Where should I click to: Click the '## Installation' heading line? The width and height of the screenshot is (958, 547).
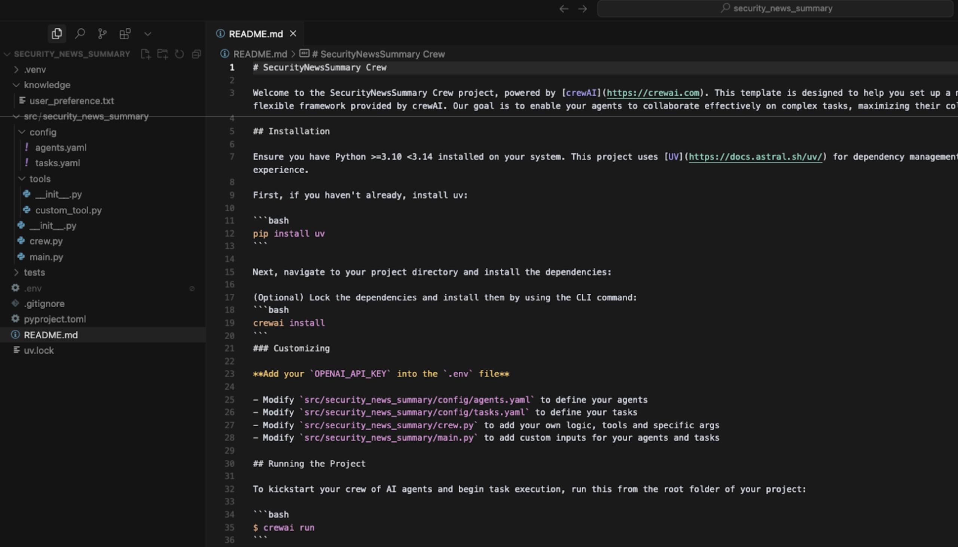[292, 131]
